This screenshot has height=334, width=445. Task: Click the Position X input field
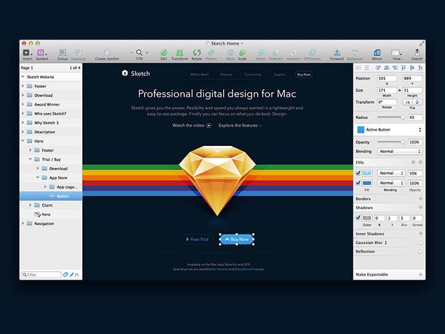[x=387, y=79]
